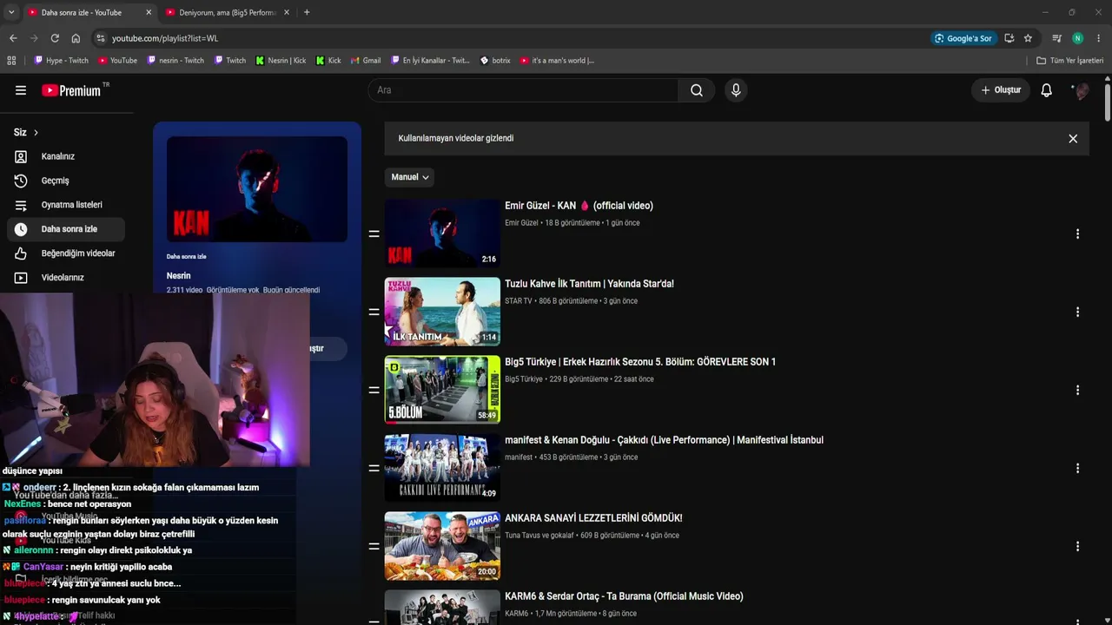Open the botrix bookmark
The height and width of the screenshot is (625, 1112).
495,61
